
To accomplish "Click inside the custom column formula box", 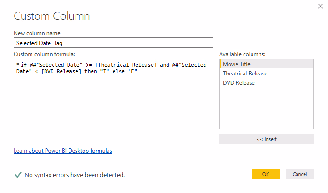I will pyautogui.click(x=113, y=101).
